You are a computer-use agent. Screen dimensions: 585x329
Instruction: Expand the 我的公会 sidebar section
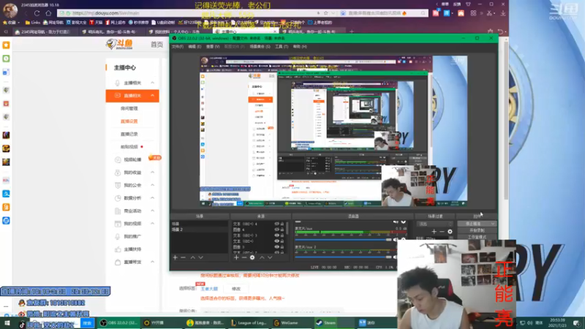pos(153,185)
